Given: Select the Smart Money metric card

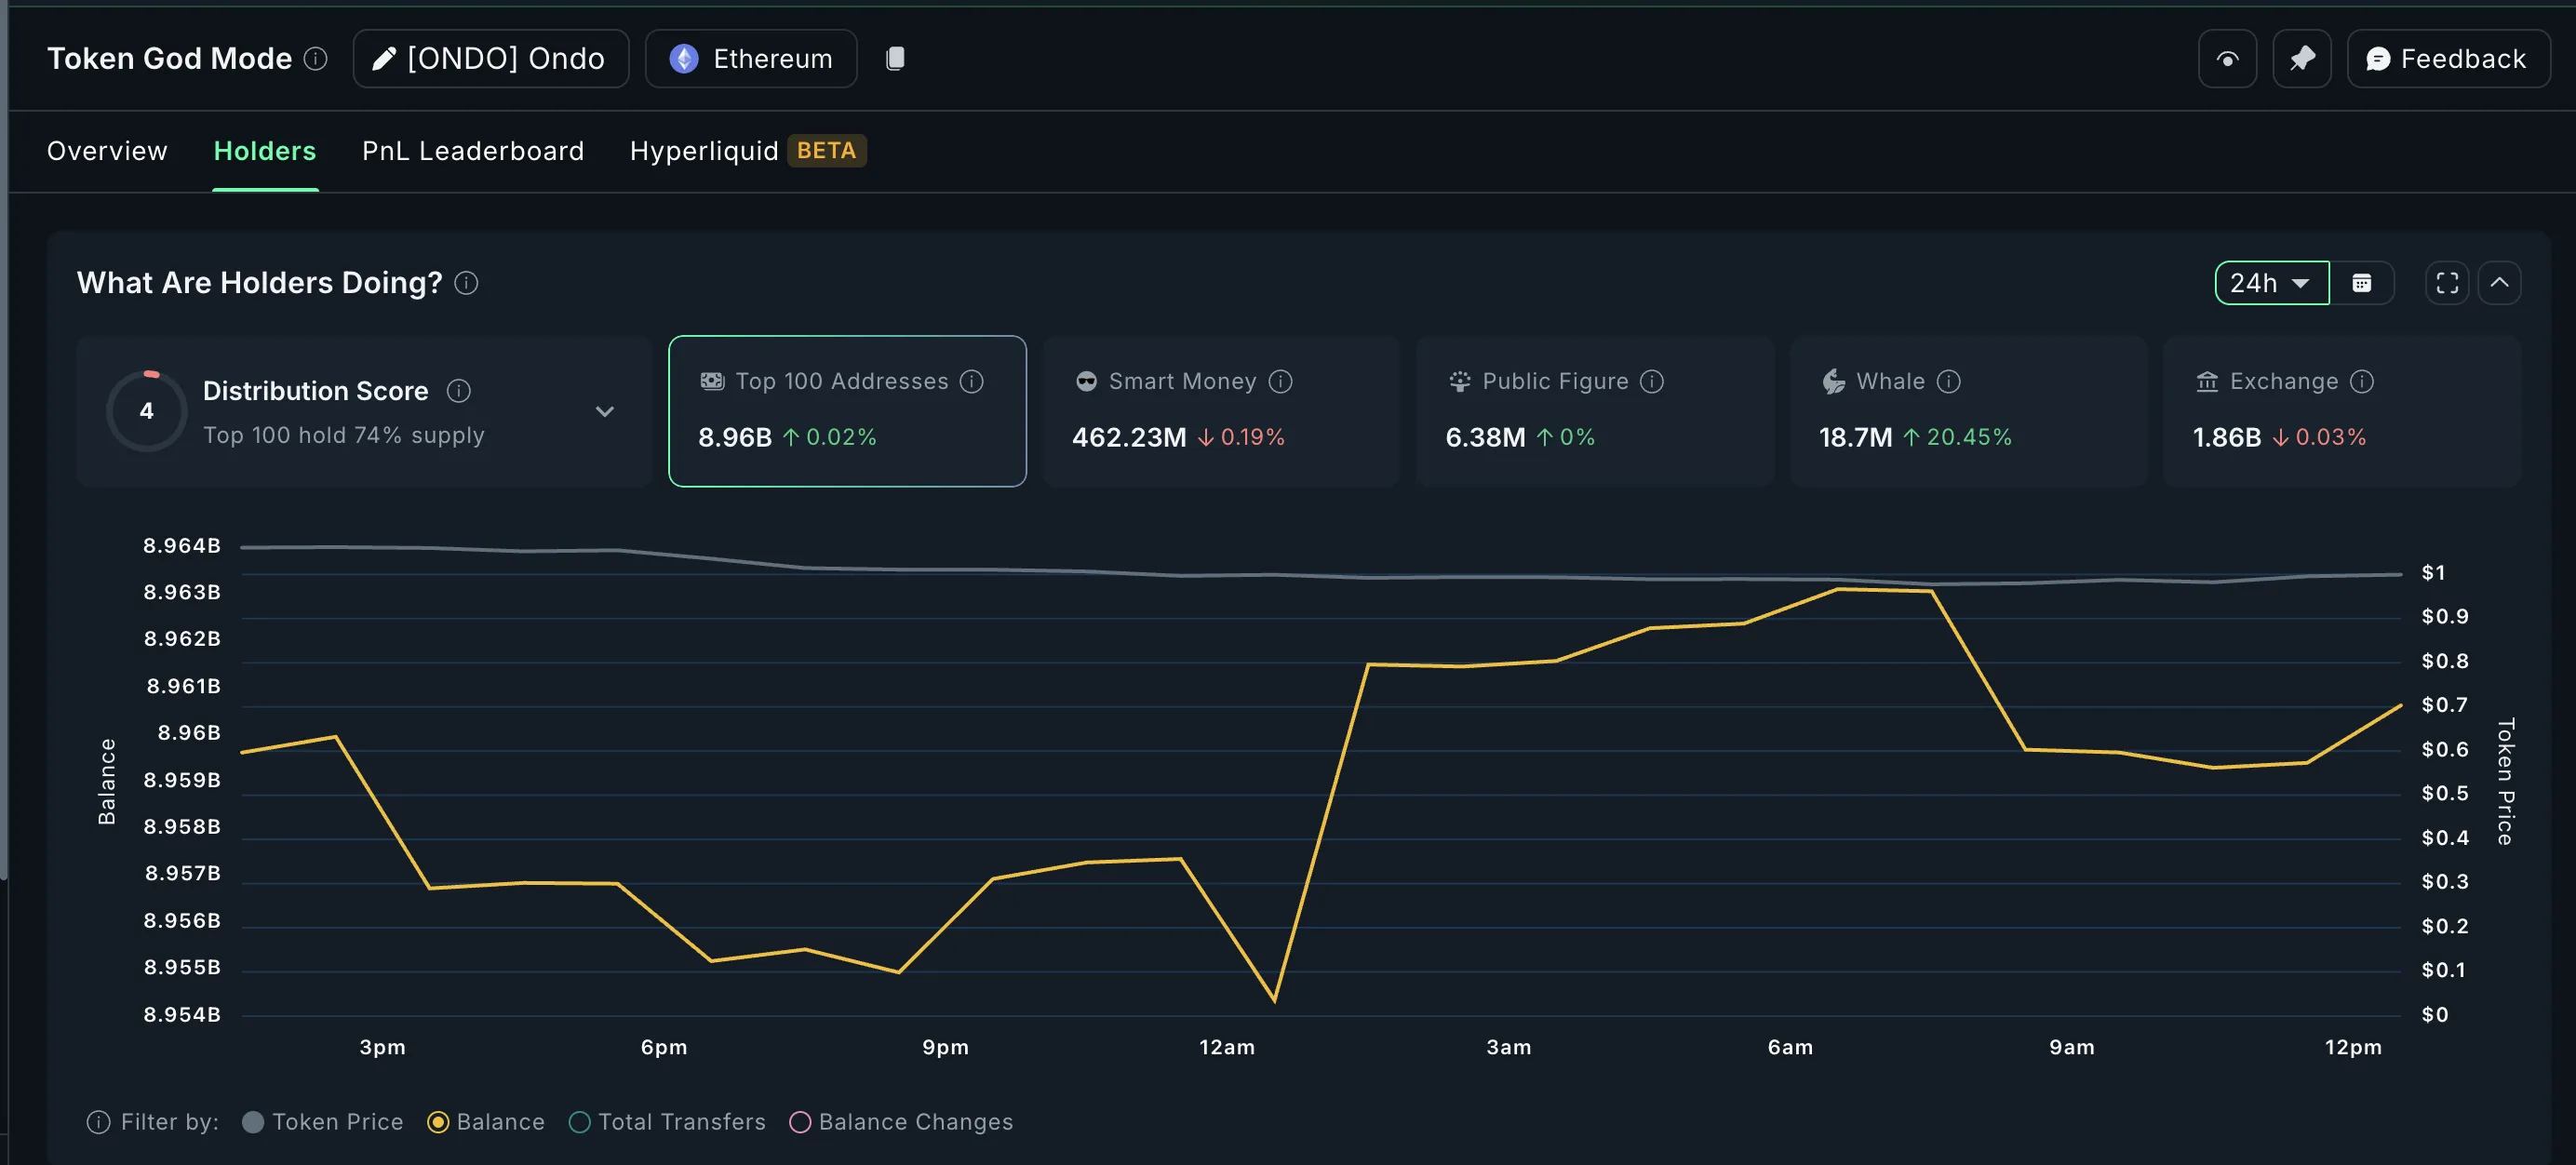Looking at the screenshot, I should click(x=1221, y=411).
